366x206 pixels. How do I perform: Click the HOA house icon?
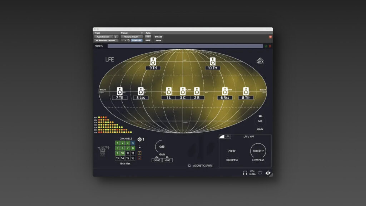point(260,61)
